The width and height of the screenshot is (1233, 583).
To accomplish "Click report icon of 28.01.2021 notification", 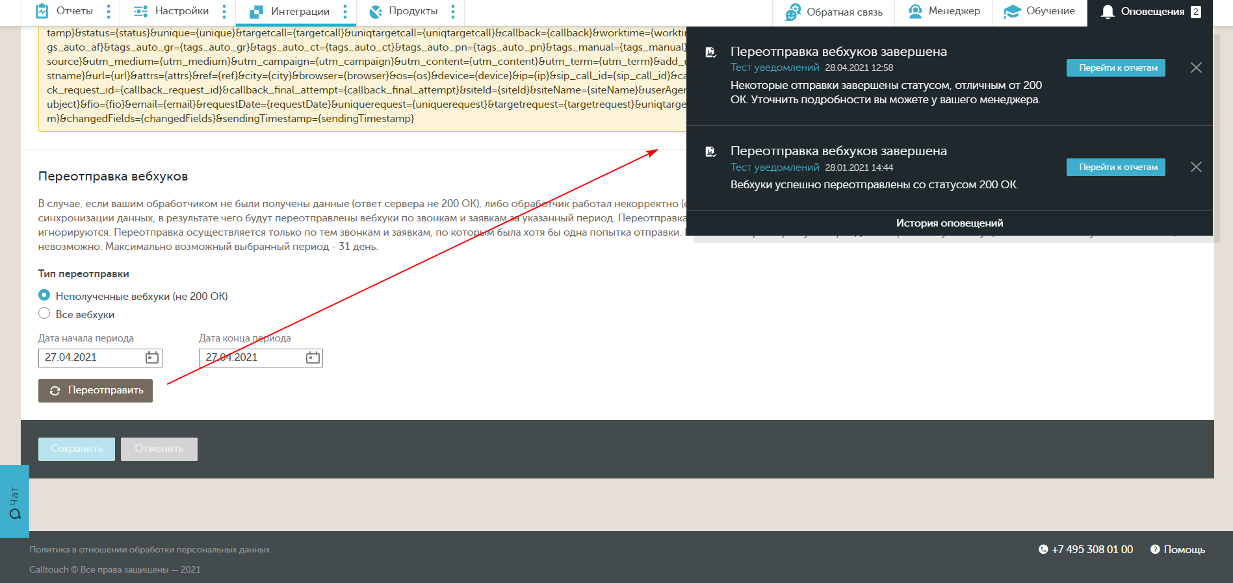I will 711,151.
